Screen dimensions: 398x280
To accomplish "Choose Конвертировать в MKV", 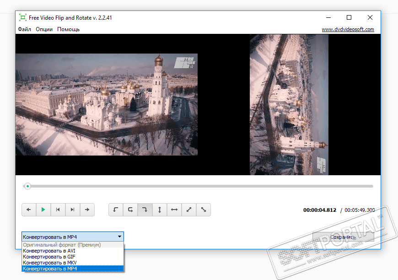I will 73,263.
